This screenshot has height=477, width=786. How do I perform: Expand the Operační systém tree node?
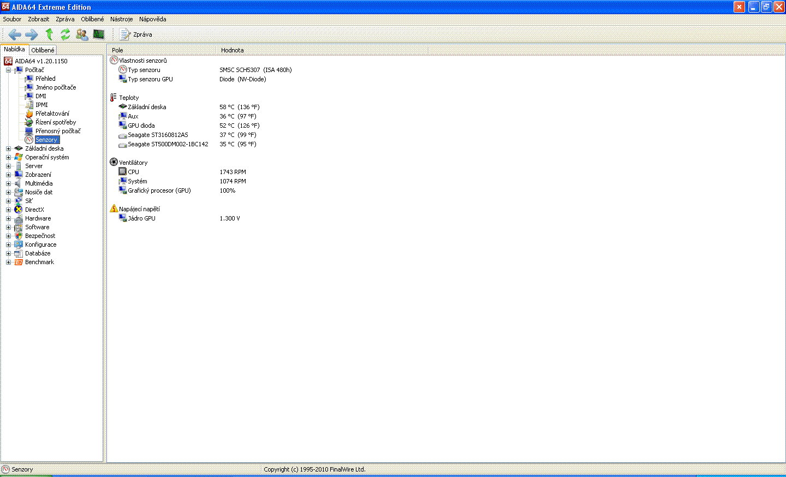click(x=8, y=157)
